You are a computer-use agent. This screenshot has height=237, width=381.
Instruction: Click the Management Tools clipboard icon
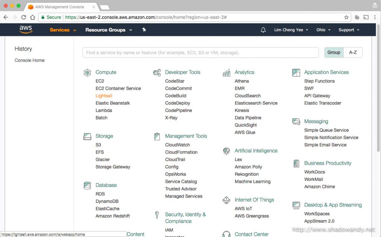(157, 137)
